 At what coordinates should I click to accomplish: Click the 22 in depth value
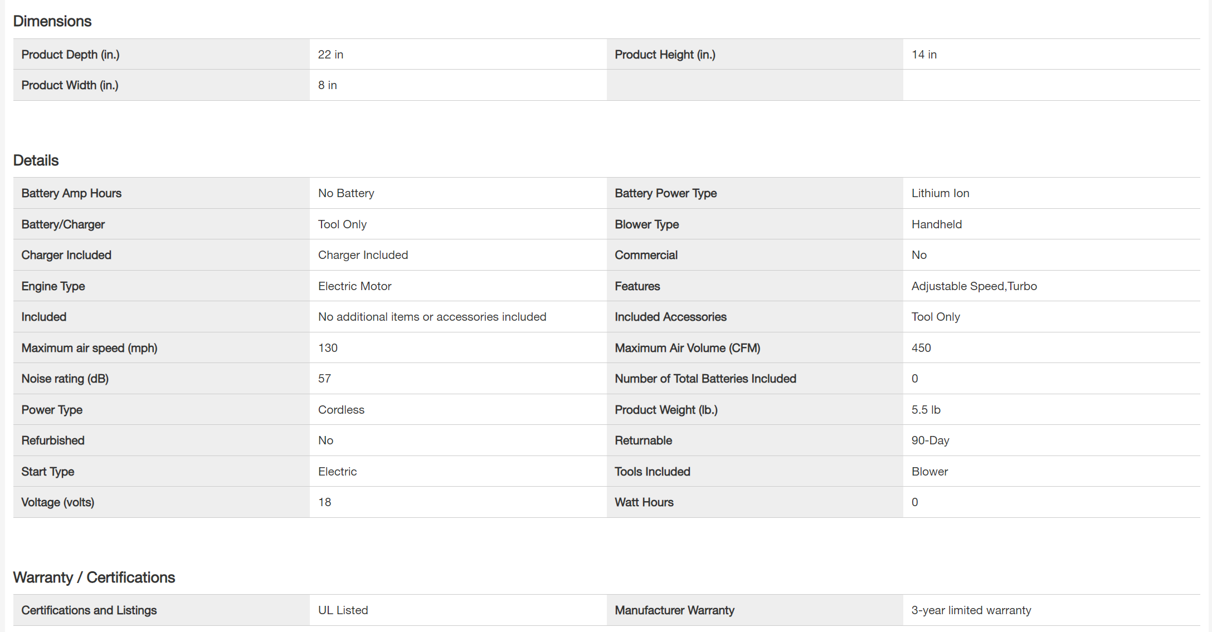tap(330, 55)
